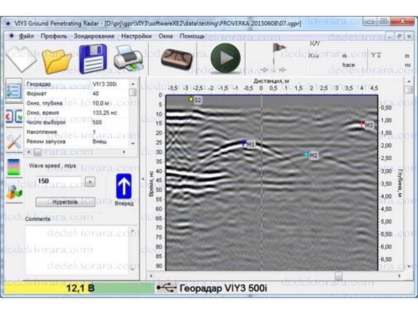The width and height of the screenshot is (418, 314).
Task: Select the M2 cyan cross marker
Action: click(306, 154)
